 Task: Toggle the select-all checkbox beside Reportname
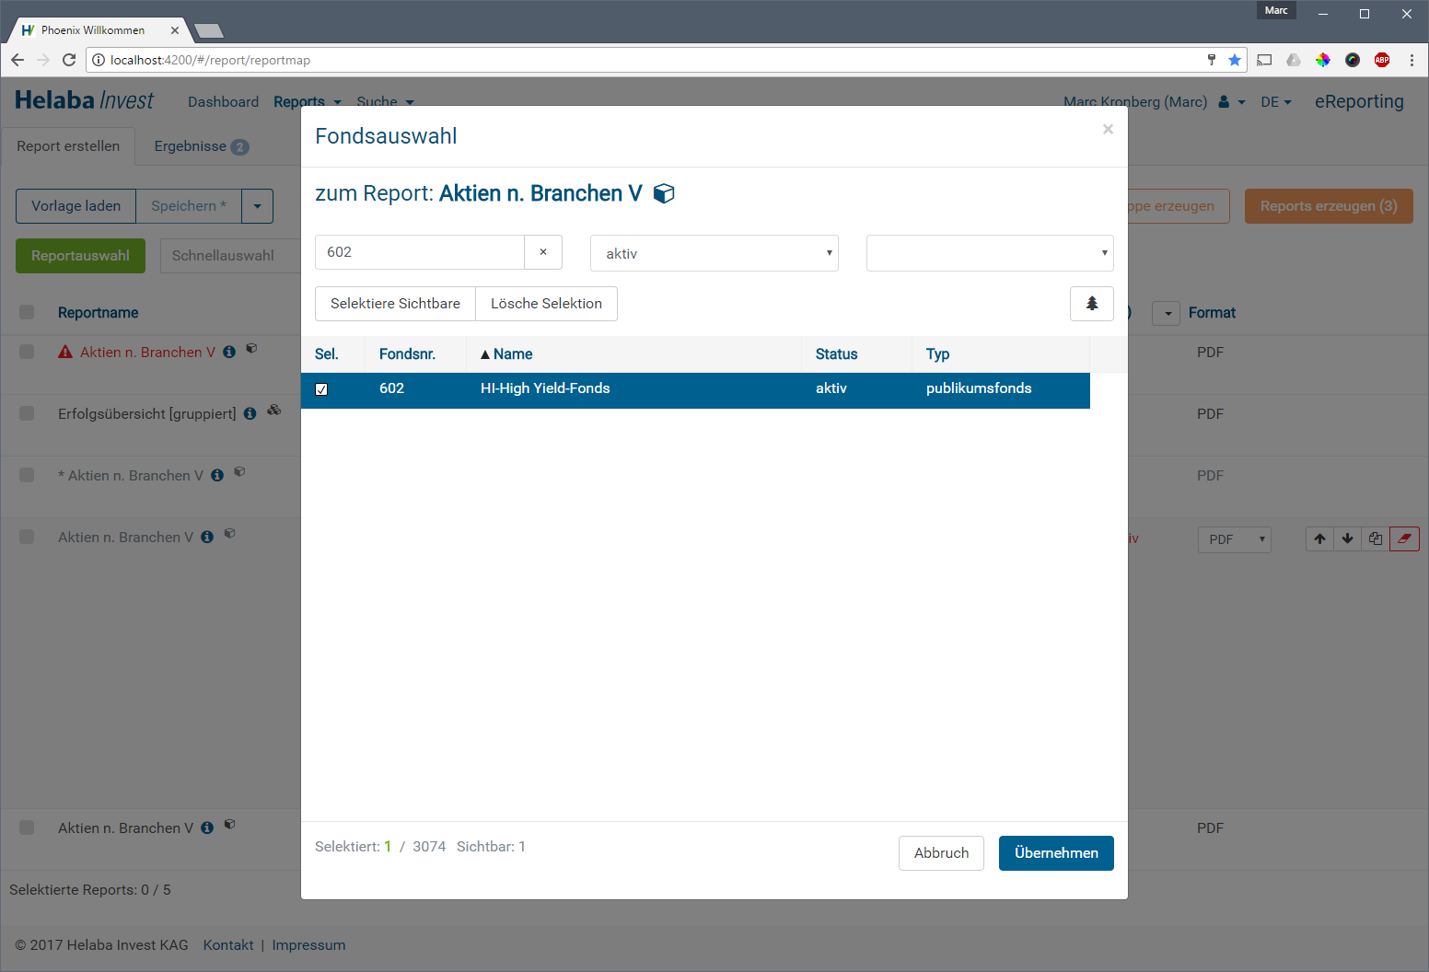coord(27,312)
